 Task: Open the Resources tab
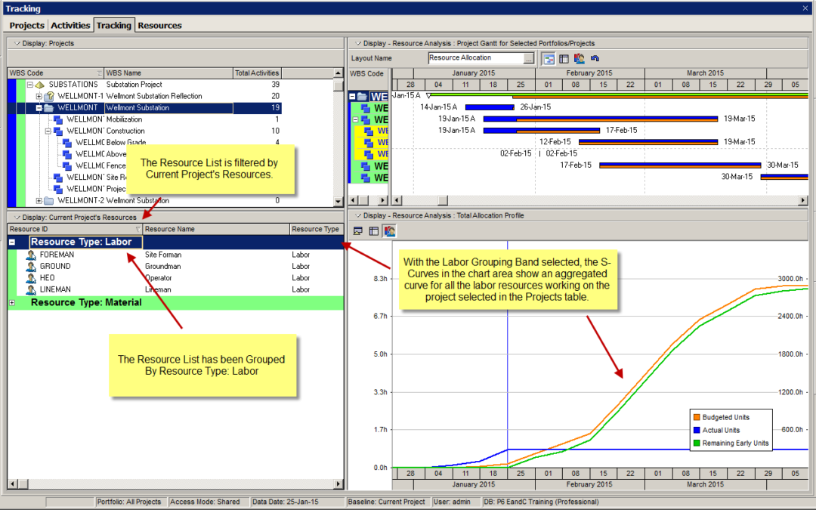(x=159, y=25)
